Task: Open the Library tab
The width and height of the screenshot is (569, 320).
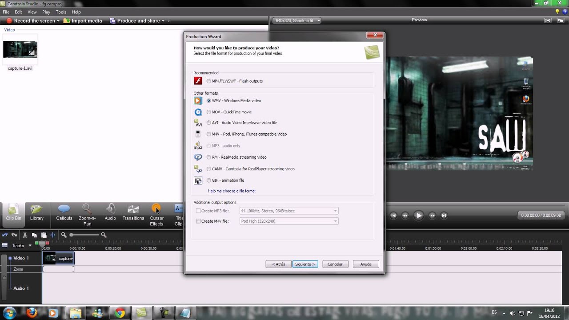Action: (x=36, y=212)
